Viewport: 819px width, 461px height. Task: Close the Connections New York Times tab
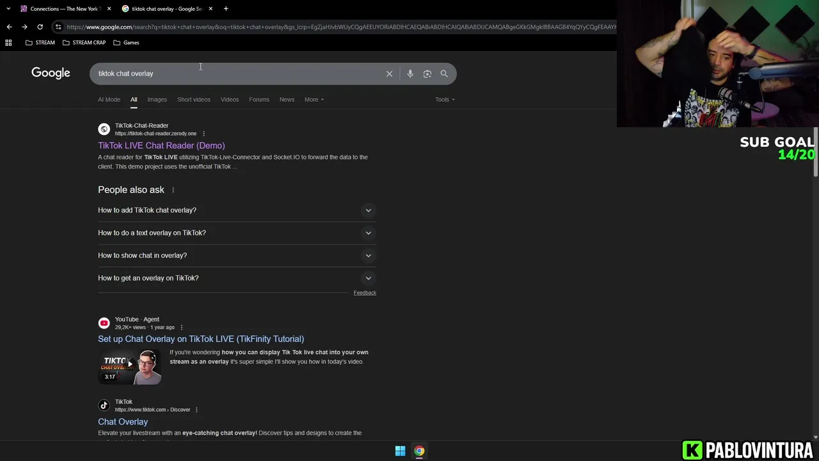pyautogui.click(x=109, y=8)
